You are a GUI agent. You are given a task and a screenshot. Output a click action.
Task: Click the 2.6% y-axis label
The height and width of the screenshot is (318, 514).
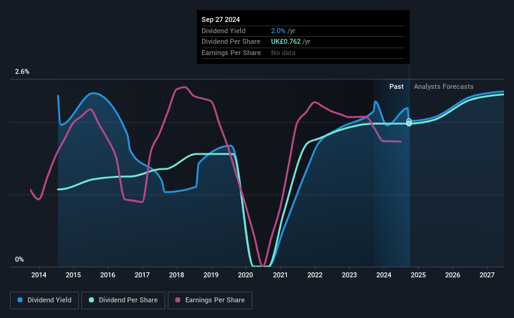[x=22, y=71]
